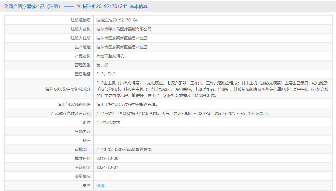
Task: Select the label 产品储存条件及有效期
Action: [x=71, y=113]
